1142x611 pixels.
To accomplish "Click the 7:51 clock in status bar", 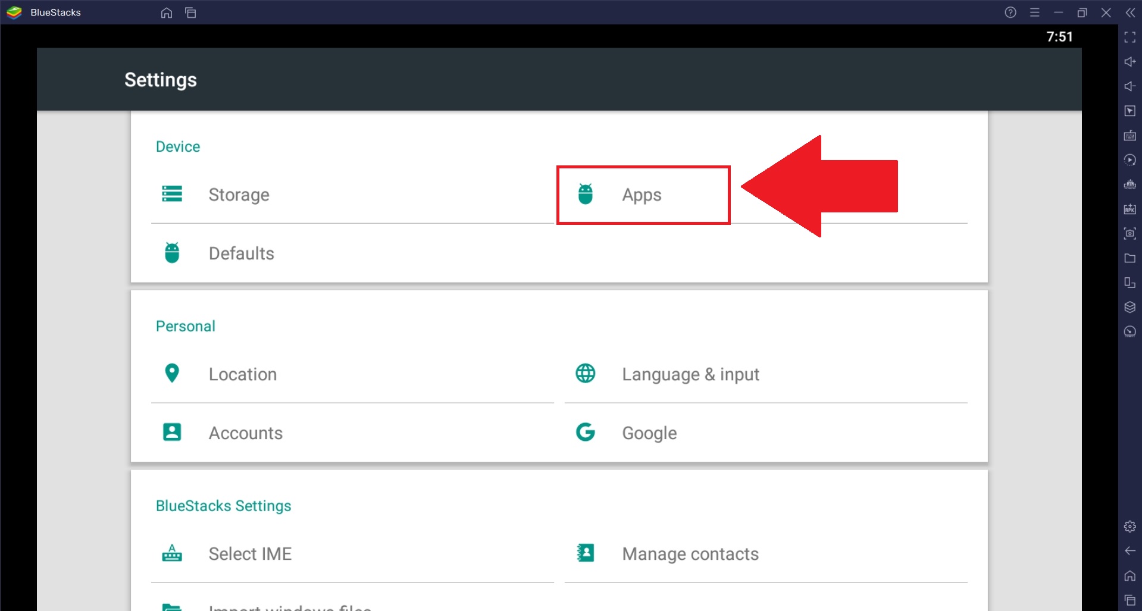I will pos(1060,37).
